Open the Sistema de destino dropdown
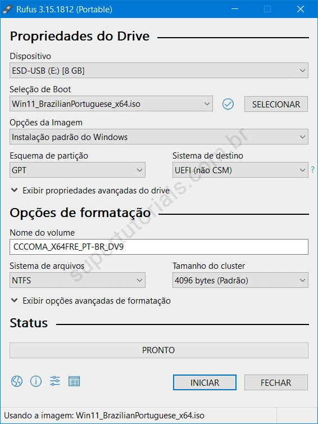 pyautogui.click(x=240, y=170)
